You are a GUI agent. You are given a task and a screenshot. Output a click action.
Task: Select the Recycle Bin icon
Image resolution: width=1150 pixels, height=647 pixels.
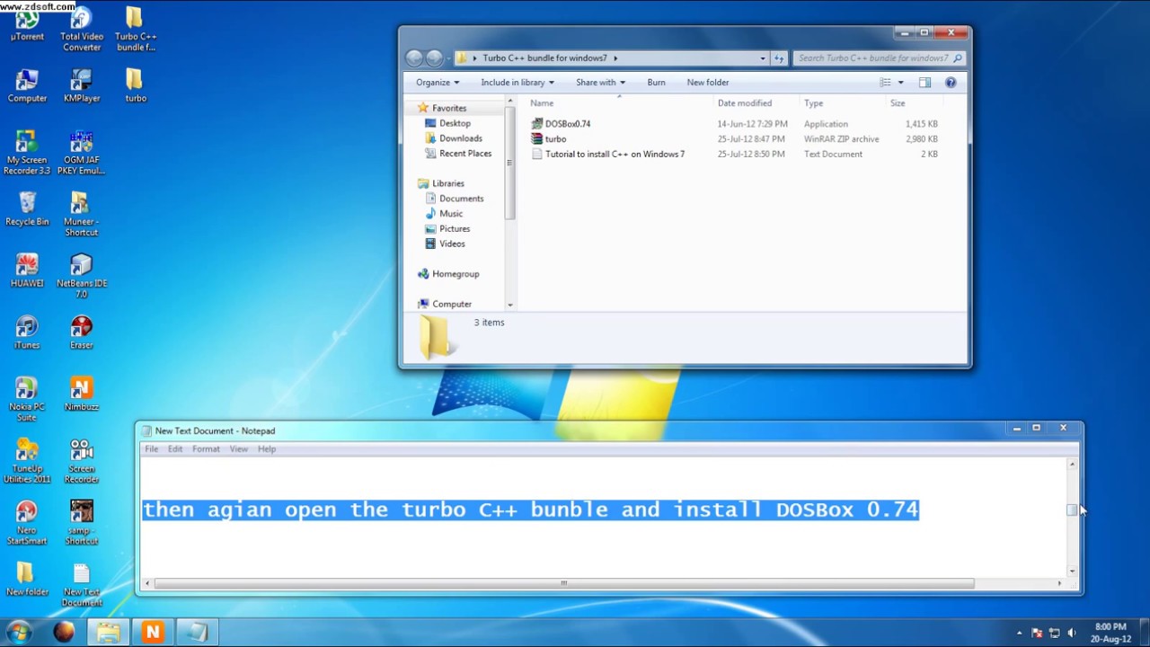pos(27,208)
